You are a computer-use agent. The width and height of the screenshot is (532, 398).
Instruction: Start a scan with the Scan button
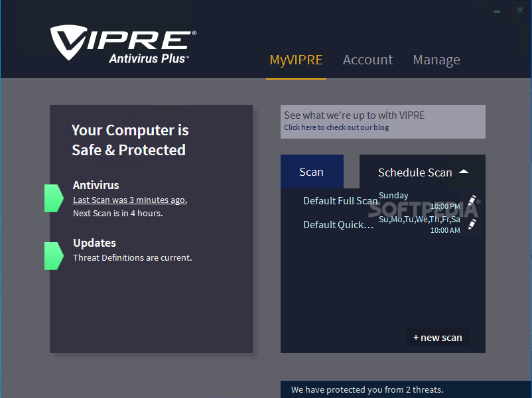tap(312, 172)
